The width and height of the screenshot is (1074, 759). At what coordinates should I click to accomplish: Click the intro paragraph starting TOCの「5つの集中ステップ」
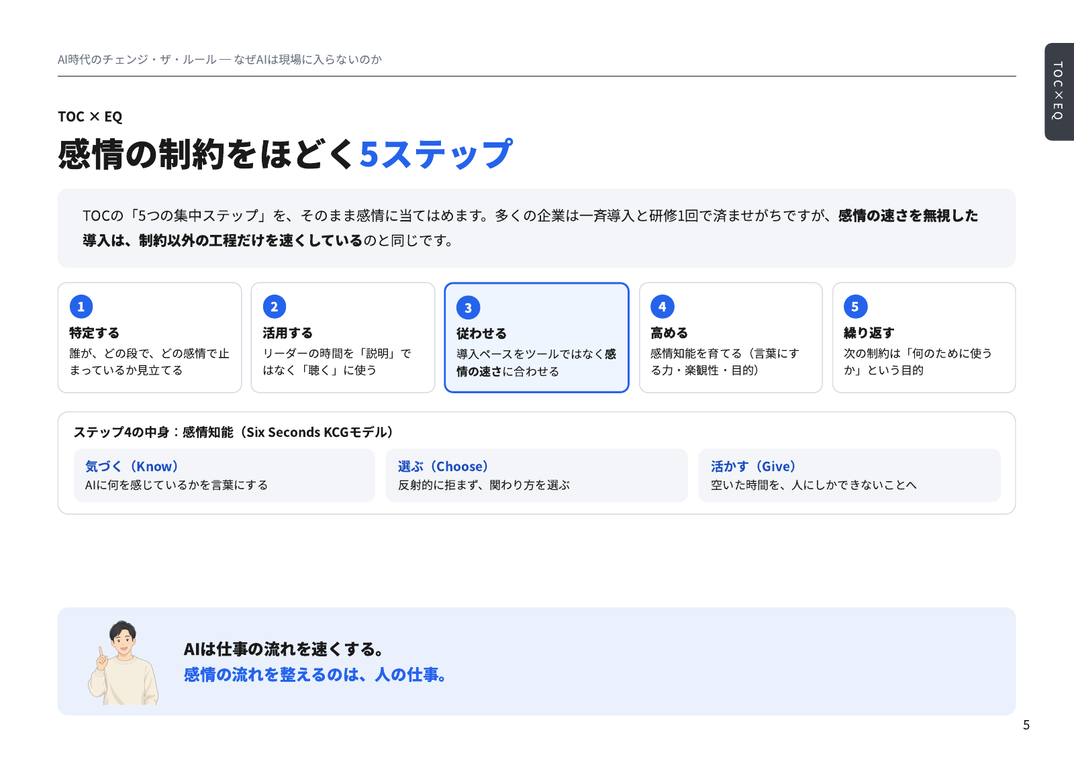point(530,228)
